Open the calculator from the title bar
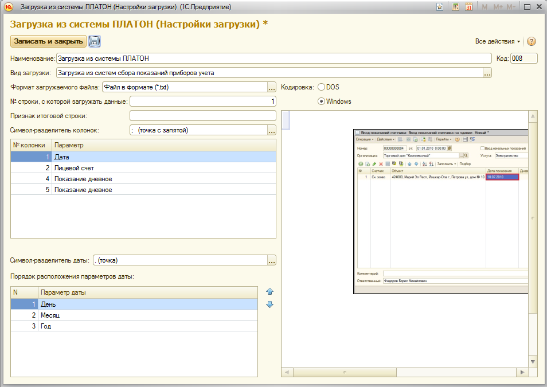Screen dimensions: 547x387 coord(455,7)
